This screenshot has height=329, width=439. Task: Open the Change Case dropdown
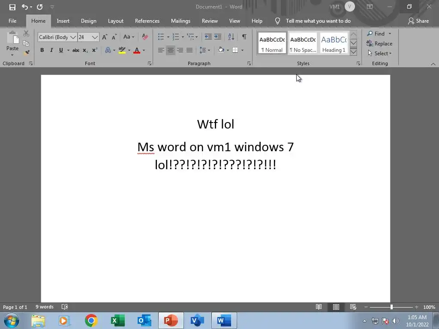point(129,37)
